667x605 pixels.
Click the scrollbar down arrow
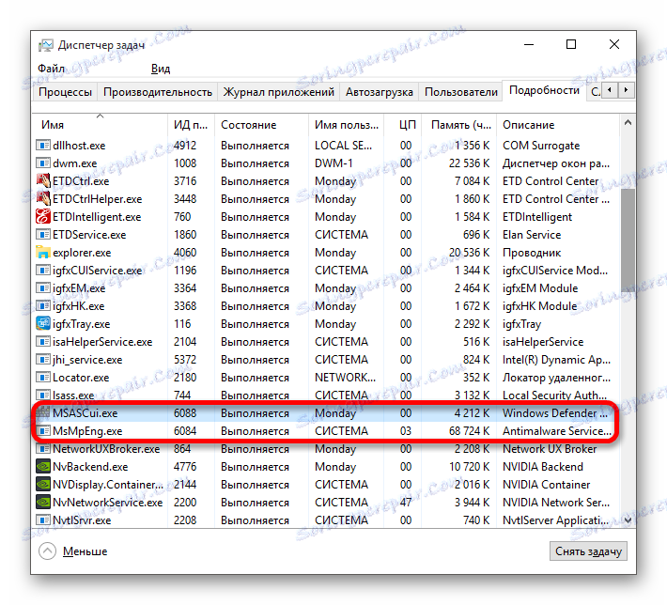[628, 520]
